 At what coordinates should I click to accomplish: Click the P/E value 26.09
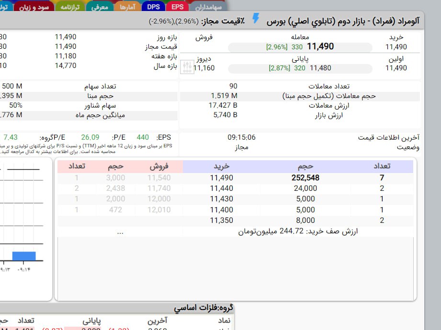pyautogui.click(x=90, y=137)
